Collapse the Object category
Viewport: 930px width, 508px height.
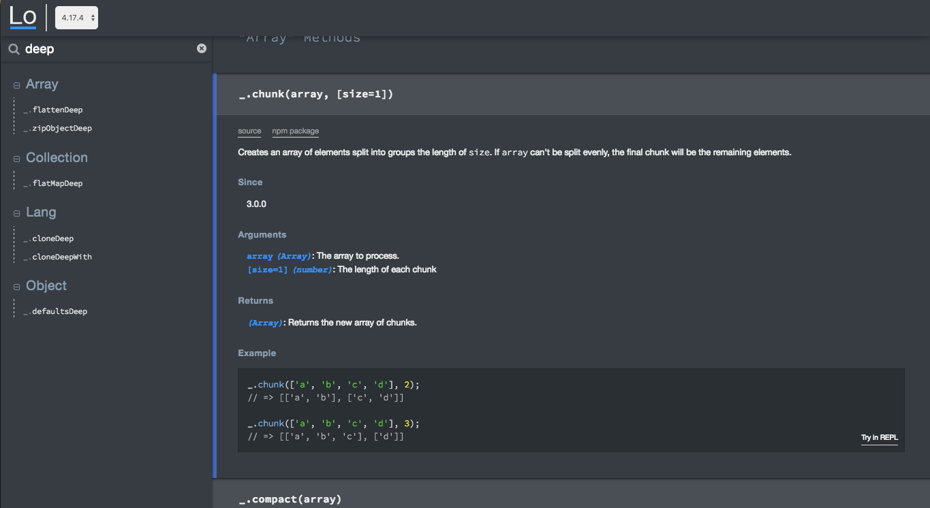(x=17, y=287)
